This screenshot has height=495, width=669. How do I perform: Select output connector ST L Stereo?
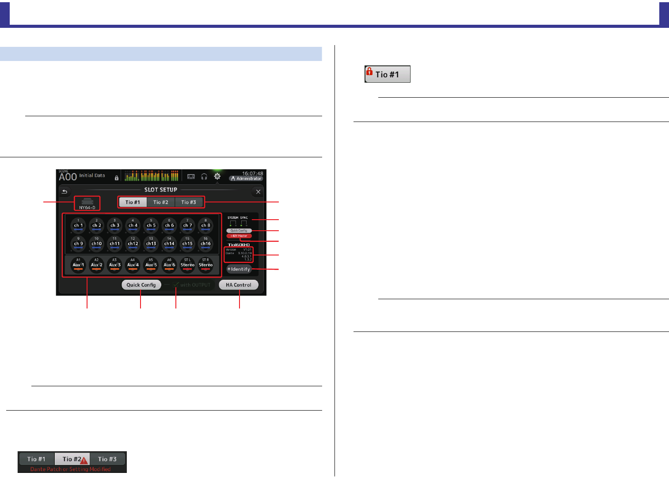187,265
